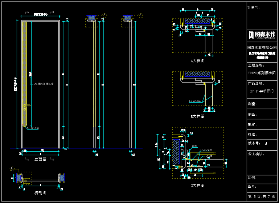The image size is (279, 203).
Task: Click the 批准 approval field
Action: tap(252, 134)
